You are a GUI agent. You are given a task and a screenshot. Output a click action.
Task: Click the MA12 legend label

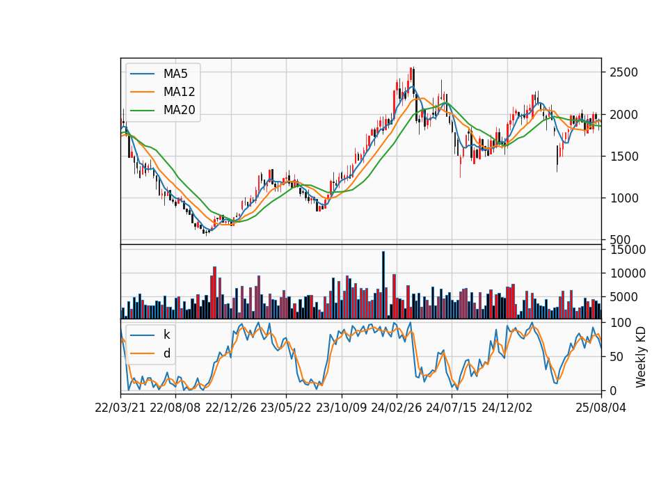pyautogui.click(x=179, y=92)
